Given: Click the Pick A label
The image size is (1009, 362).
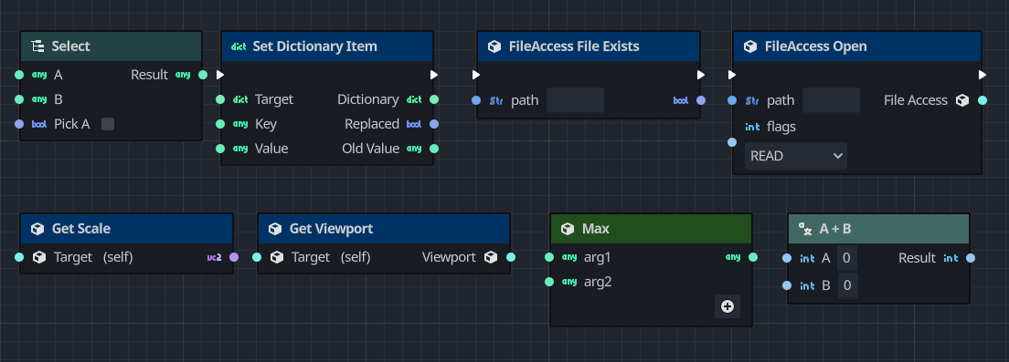Looking at the screenshot, I should coord(71,124).
